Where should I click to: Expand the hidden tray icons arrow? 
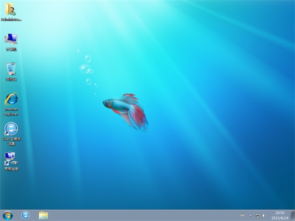[250, 215]
